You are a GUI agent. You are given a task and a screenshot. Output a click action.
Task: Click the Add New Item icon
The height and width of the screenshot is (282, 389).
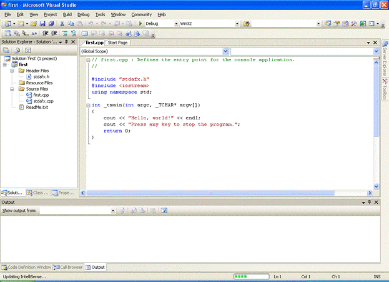tap(21, 24)
